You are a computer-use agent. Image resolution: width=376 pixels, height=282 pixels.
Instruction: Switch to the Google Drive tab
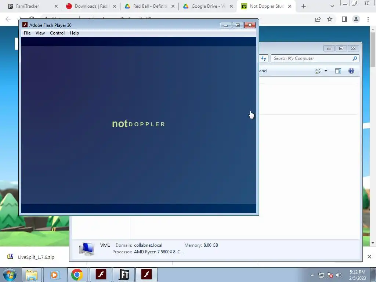pos(208,6)
